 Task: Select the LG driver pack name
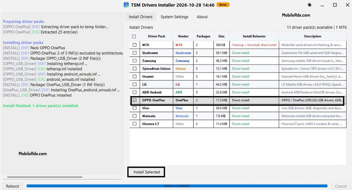144,84
